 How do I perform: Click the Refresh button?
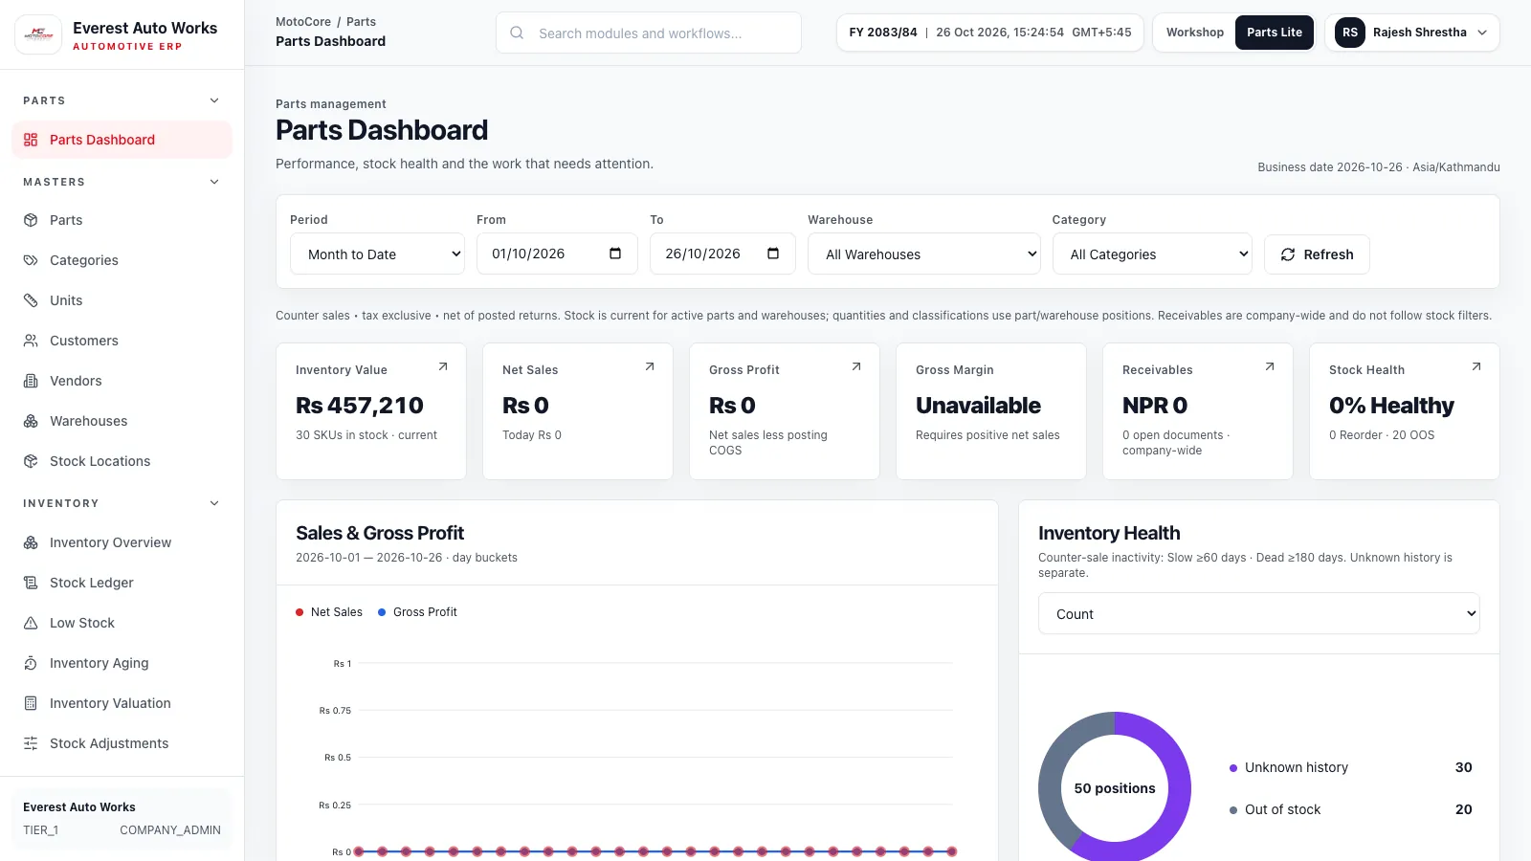[1317, 254]
